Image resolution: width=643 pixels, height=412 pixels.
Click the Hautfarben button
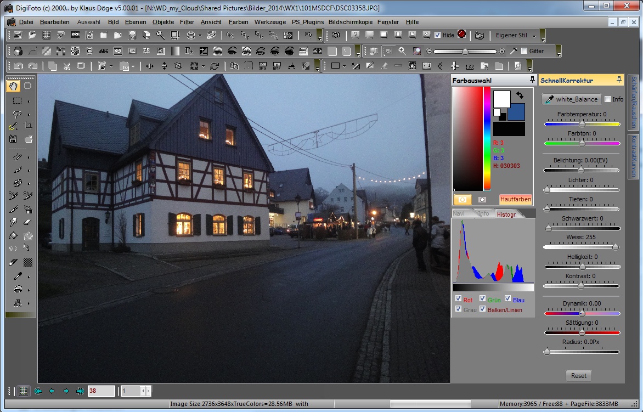tap(515, 199)
